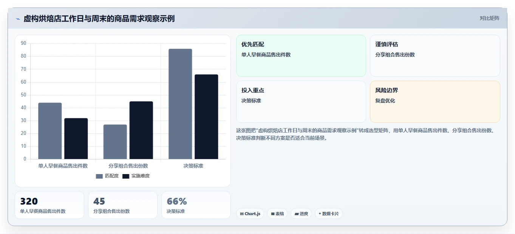Click 实施难度 bar for 分享组合售出份数
The width and height of the screenshot is (515, 234).
pyautogui.click(x=141, y=130)
